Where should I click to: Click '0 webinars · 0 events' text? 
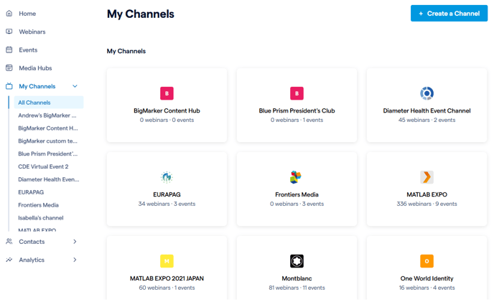167,120
